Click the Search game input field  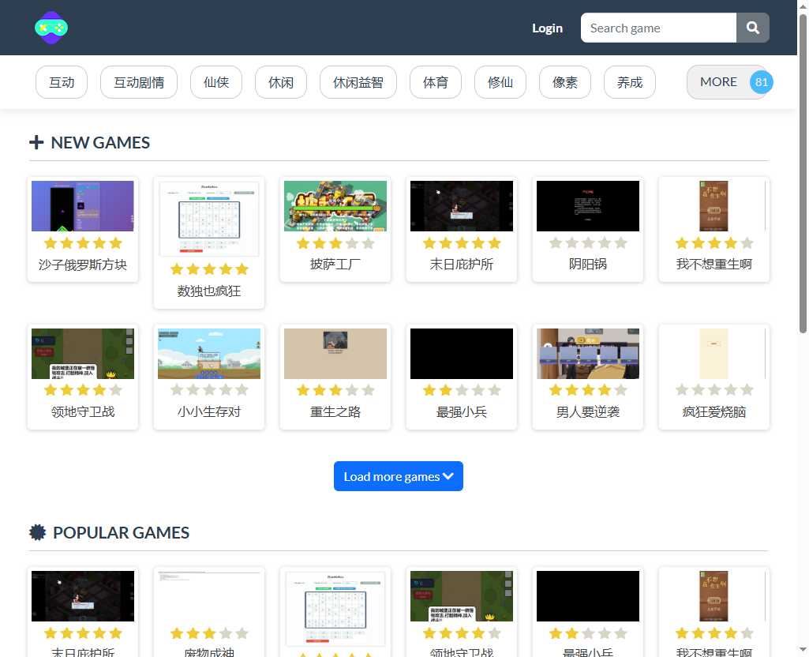[657, 28]
